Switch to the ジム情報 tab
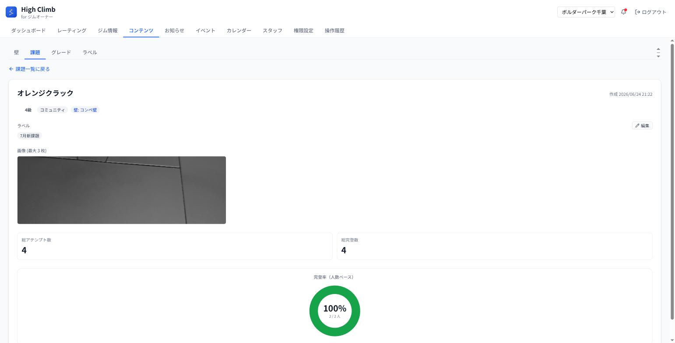Viewport: 675px width, 343px height. (108, 31)
